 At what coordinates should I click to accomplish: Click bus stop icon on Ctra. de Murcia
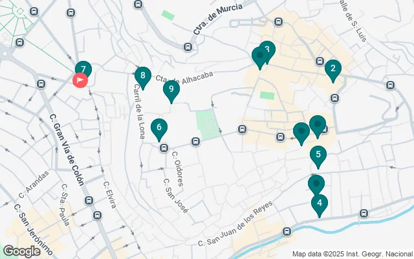tap(188, 47)
